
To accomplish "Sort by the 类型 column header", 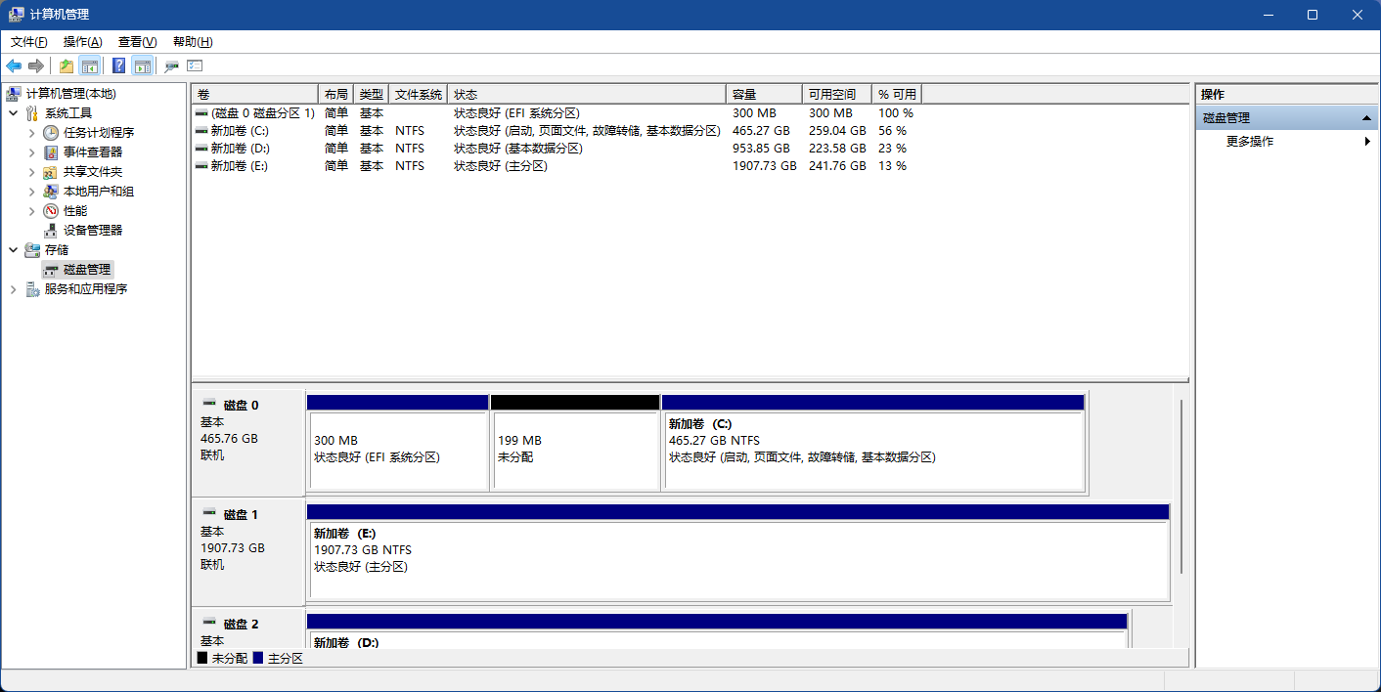I will coord(371,94).
